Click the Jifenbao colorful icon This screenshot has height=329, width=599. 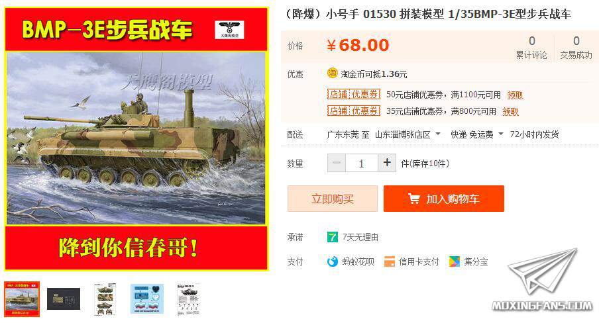[454, 262]
